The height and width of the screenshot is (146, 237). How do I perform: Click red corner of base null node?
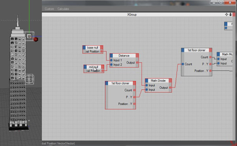102,48
